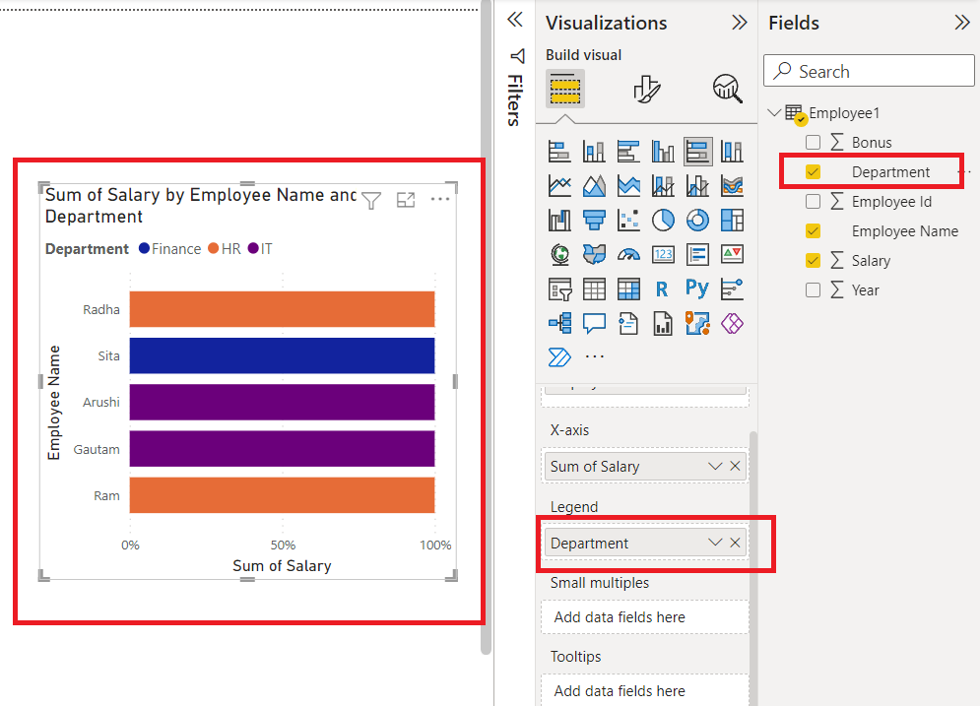This screenshot has height=706, width=980.
Task: Select the Python visual icon
Action: (x=697, y=289)
